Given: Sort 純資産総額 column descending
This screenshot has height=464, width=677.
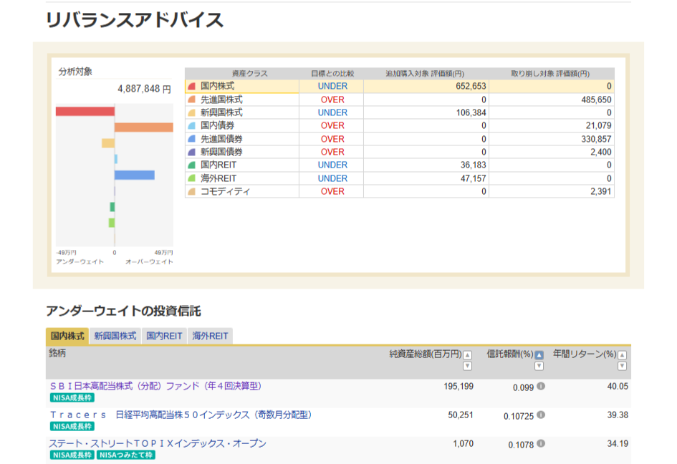Looking at the screenshot, I should 467,367.
